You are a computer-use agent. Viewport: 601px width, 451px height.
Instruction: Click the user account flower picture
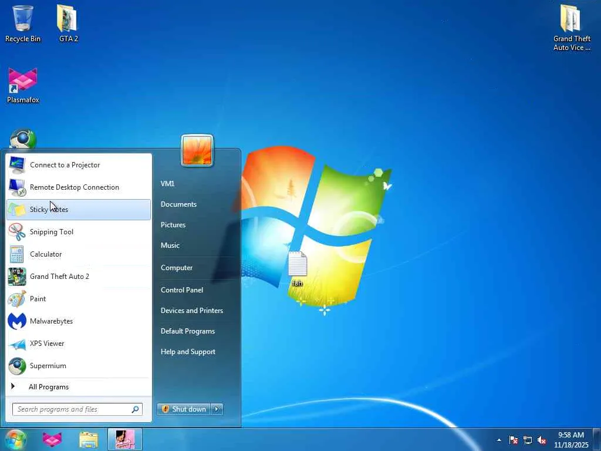(x=197, y=150)
